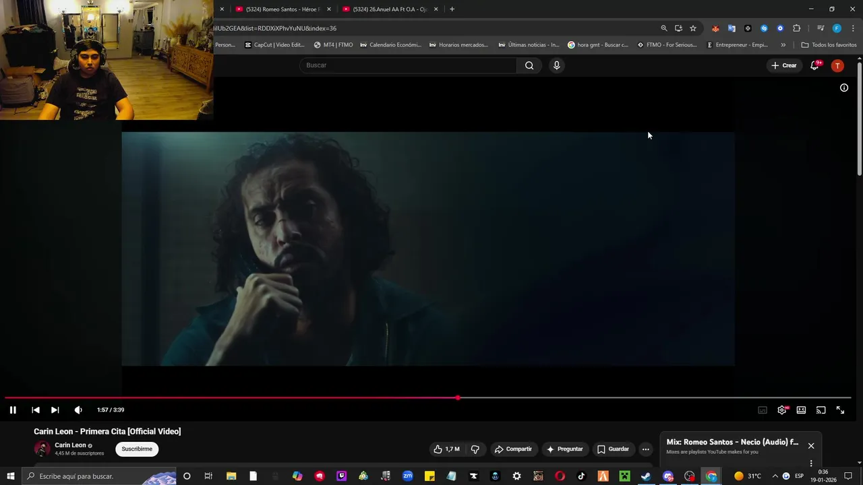
Task: Click the red scrubber handle on timeline
Action: 458,397
